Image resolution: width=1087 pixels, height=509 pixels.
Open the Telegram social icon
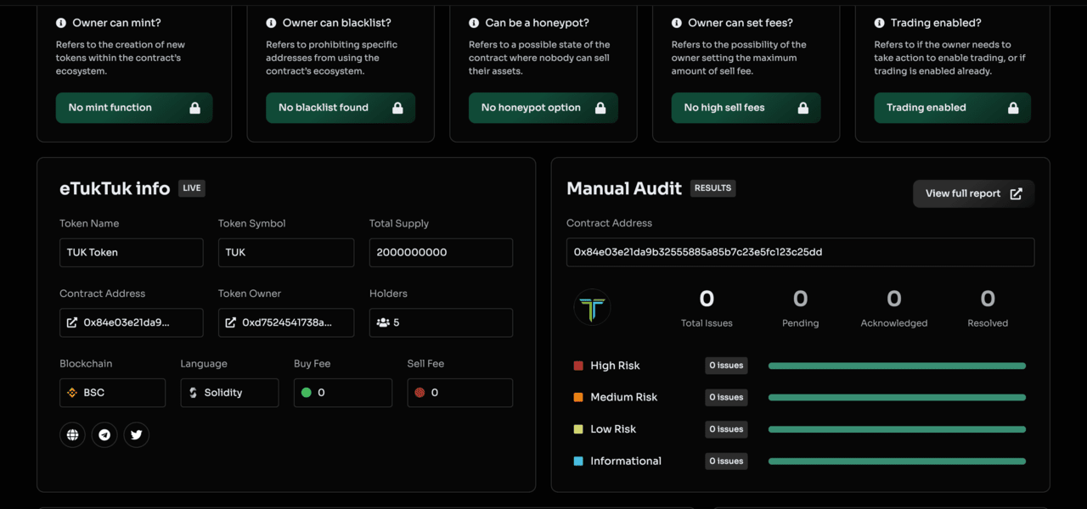click(x=104, y=435)
